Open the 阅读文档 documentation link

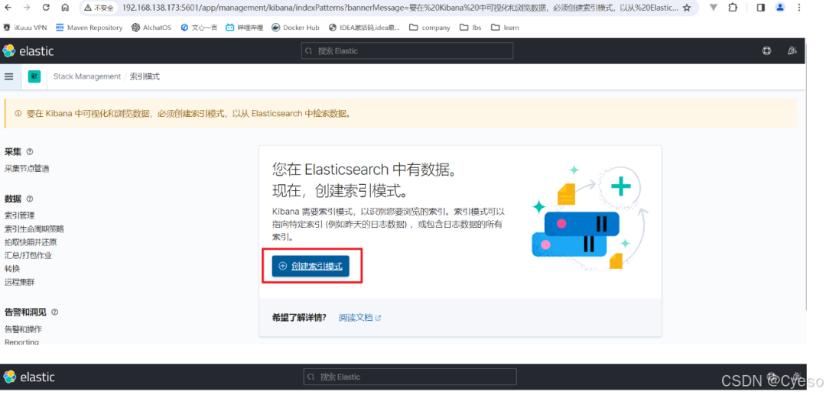[359, 318]
